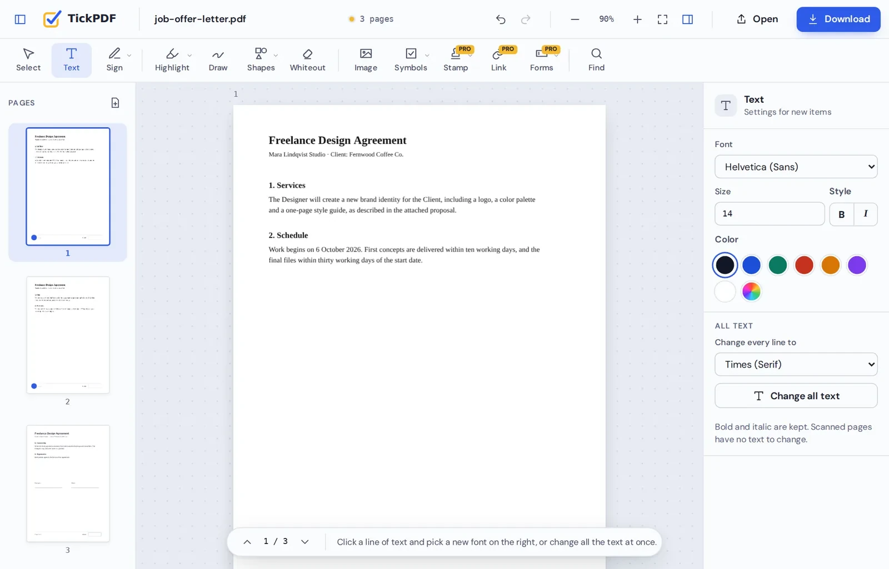Choose the Shapes tool

(x=261, y=60)
